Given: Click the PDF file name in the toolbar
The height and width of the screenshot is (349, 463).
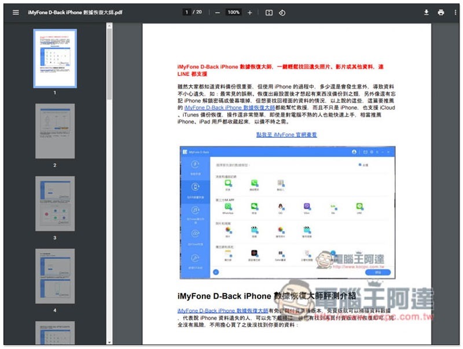Looking at the screenshot, I should pyautogui.click(x=75, y=12).
